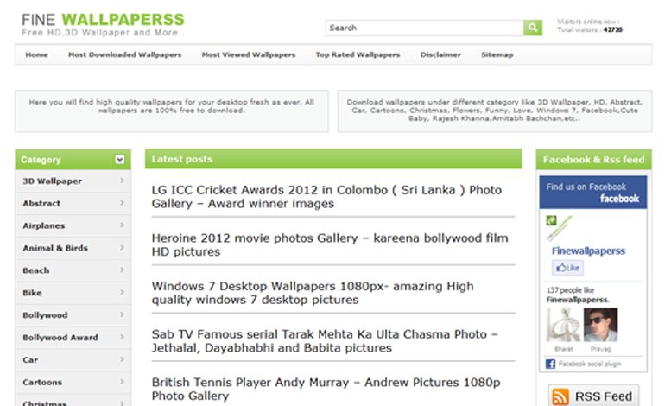Click the green search magnifier button
This screenshot has height=406, width=665.
coord(533,28)
